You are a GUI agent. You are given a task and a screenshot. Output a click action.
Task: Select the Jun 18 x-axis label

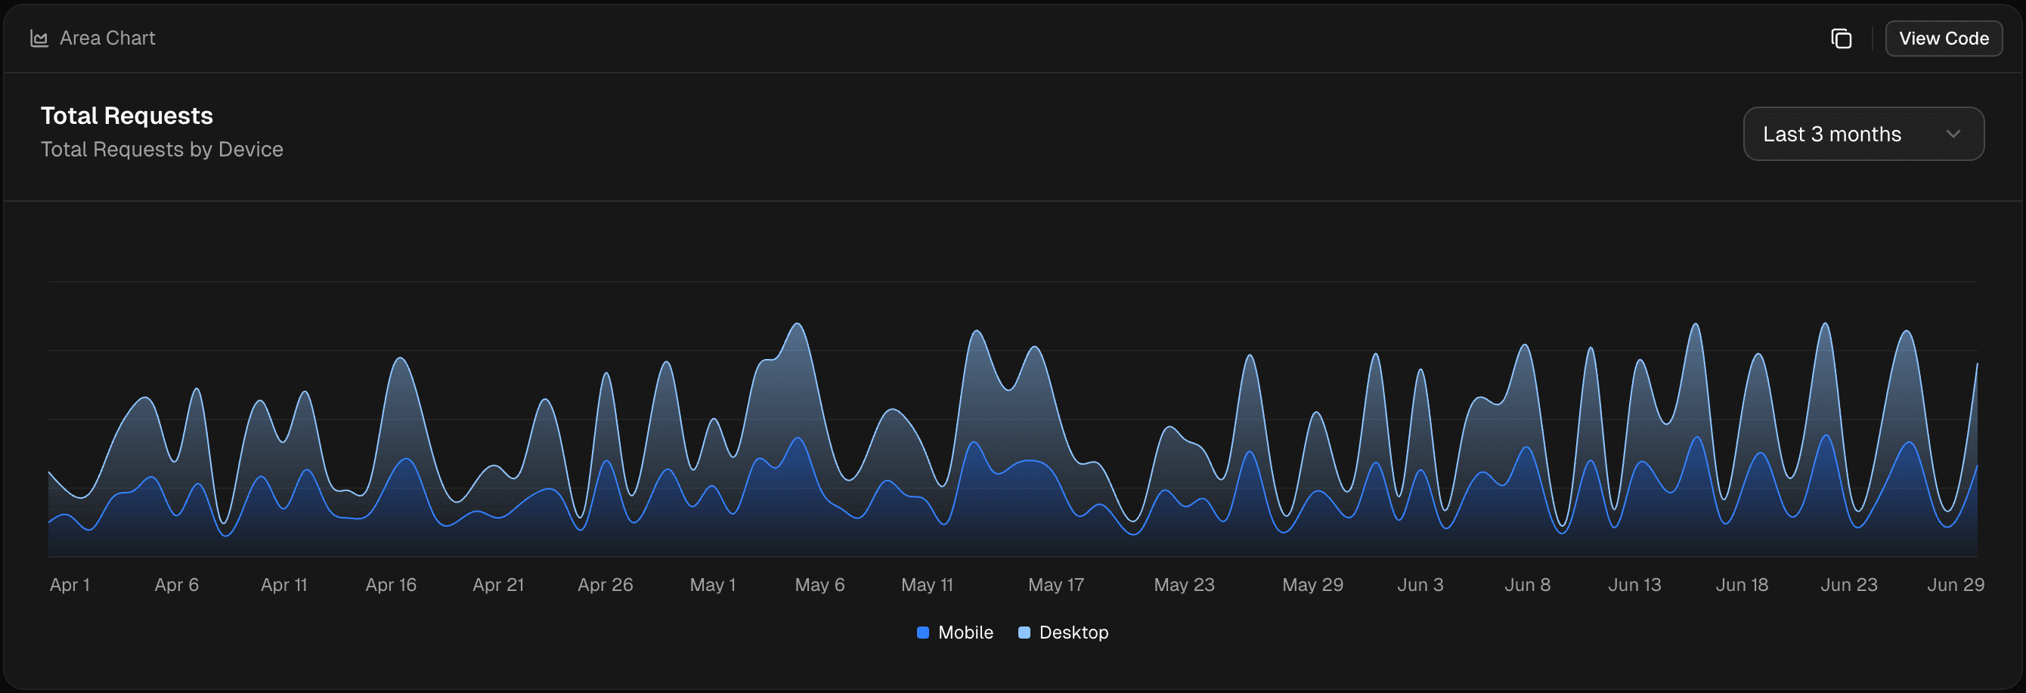pyautogui.click(x=1741, y=585)
